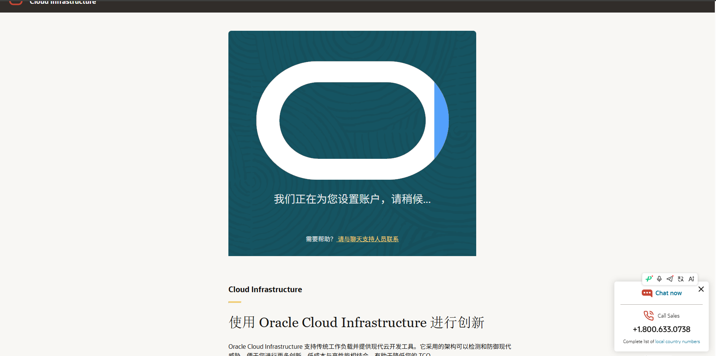This screenshot has width=716, height=356.
Task: Click the "Complete list of" text
Action: point(638,342)
